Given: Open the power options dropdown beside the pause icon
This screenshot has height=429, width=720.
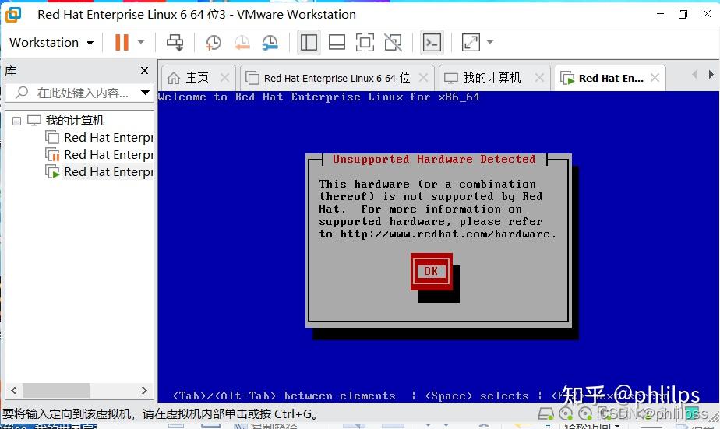Looking at the screenshot, I should [x=141, y=42].
